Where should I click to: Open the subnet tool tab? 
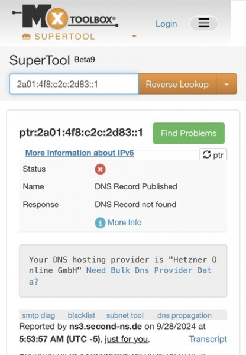[x=125, y=315]
